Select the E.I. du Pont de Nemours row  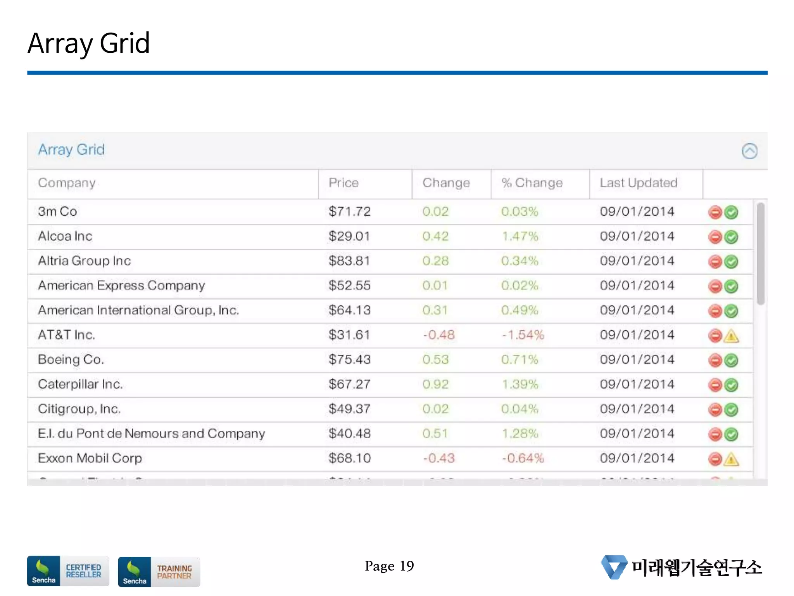pyautogui.click(x=152, y=433)
